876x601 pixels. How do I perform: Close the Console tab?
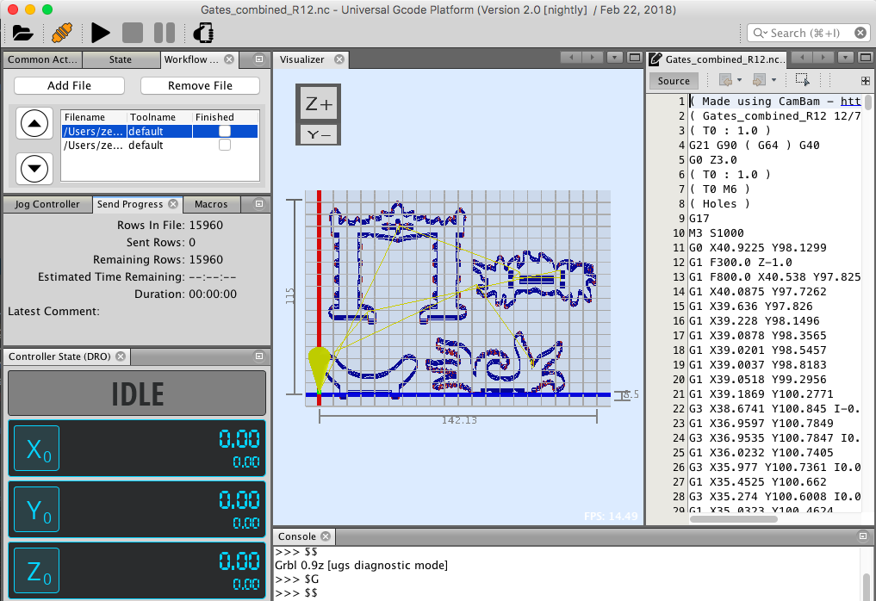pyautogui.click(x=326, y=536)
